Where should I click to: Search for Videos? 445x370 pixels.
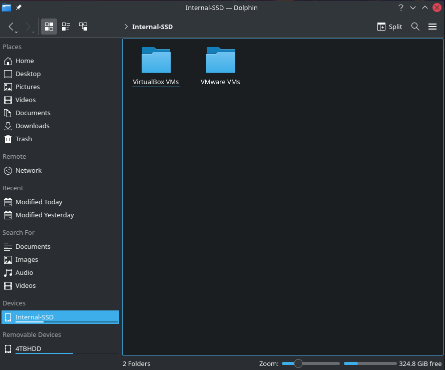(x=60, y=286)
